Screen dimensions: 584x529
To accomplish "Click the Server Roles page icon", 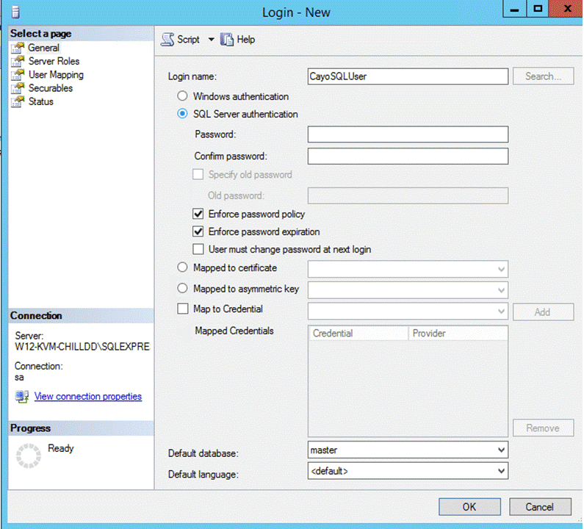I will (x=18, y=61).
